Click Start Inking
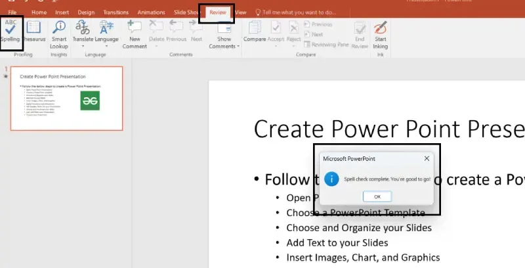The image size is (525, 268). pos(381,35)
